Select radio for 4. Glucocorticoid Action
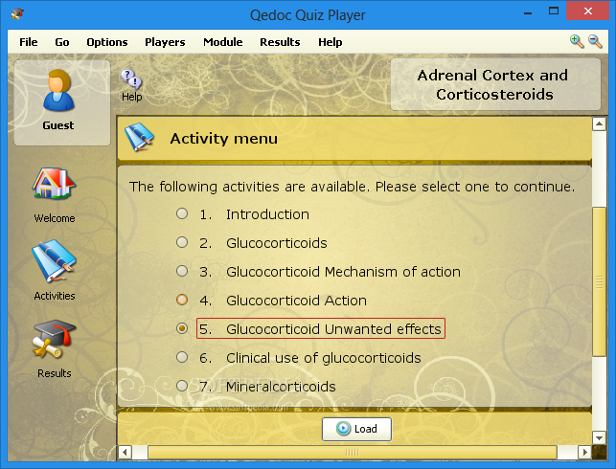The image size is (616, 469). pyautogui.click(x=182, y=300)
